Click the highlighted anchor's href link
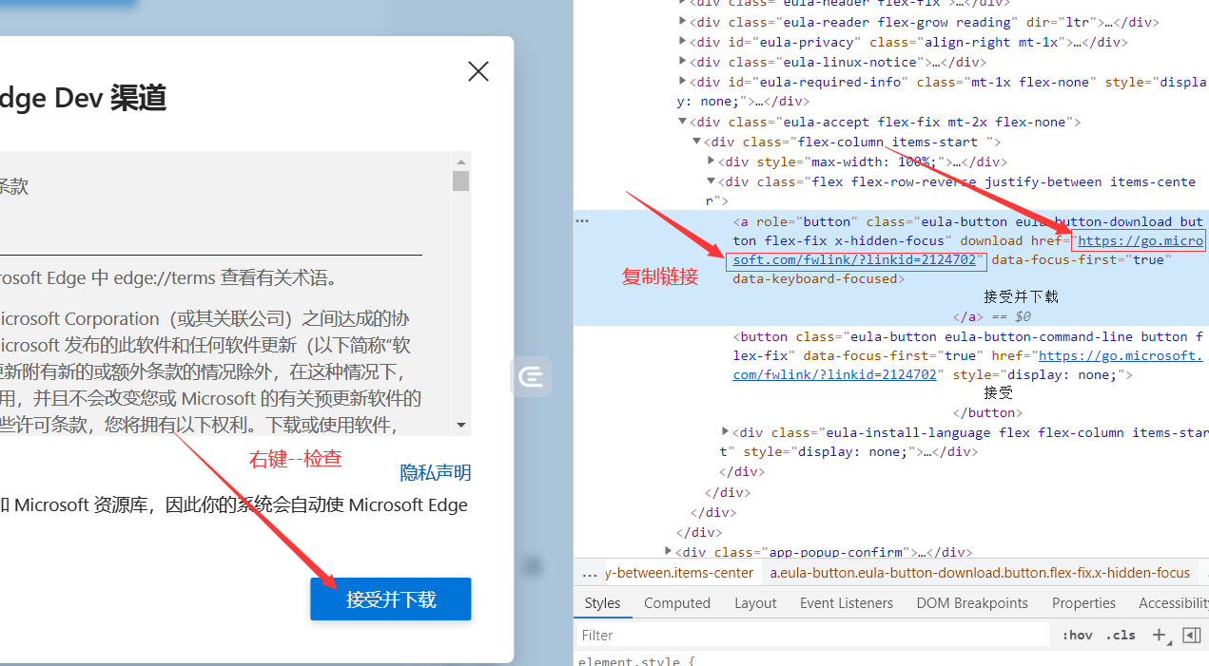Image resolution: width=1209 pixels, height=666 pixels. [965, 250]
